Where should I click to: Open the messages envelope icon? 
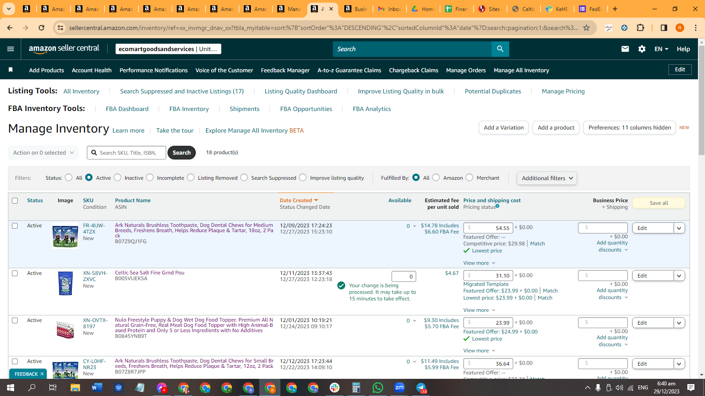(625, 49)
